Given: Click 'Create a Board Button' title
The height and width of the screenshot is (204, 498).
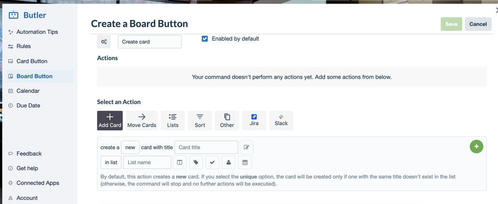Looking at the screenshot, I should [140, 24].
